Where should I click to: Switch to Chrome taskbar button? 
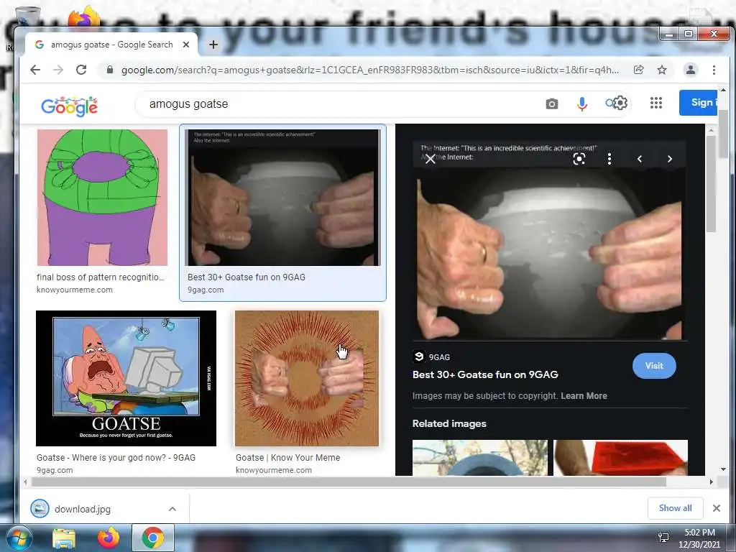point(153,538)
